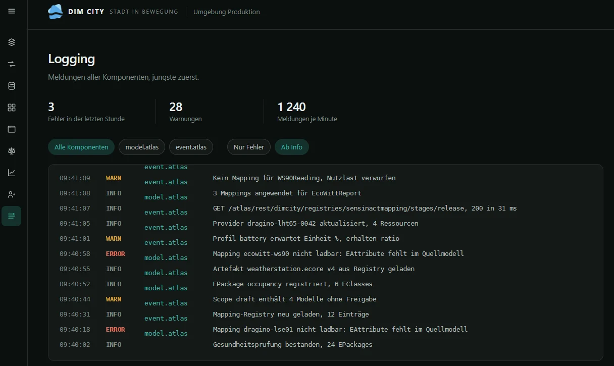This screenshot has width=614, height=366.
Task: Click message Profil battery erwartet Einheit %
Action: [x=306, y=238]
